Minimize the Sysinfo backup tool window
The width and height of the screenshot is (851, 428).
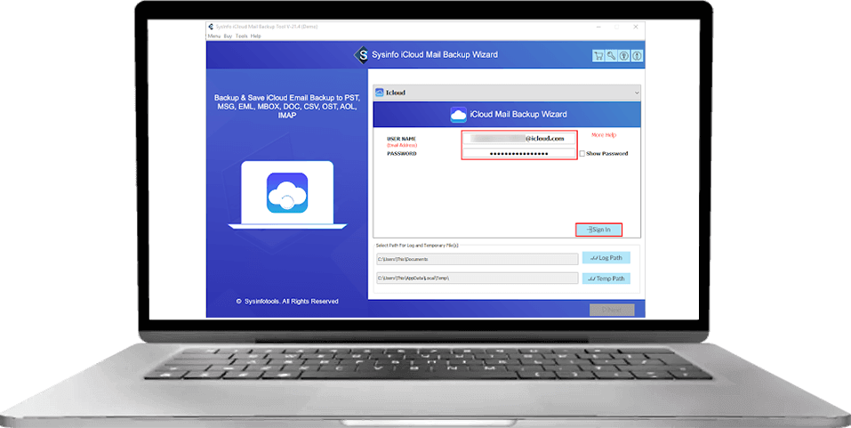click(598, 27)
